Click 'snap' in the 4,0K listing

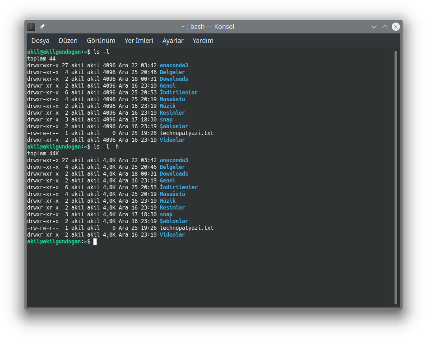166,214
